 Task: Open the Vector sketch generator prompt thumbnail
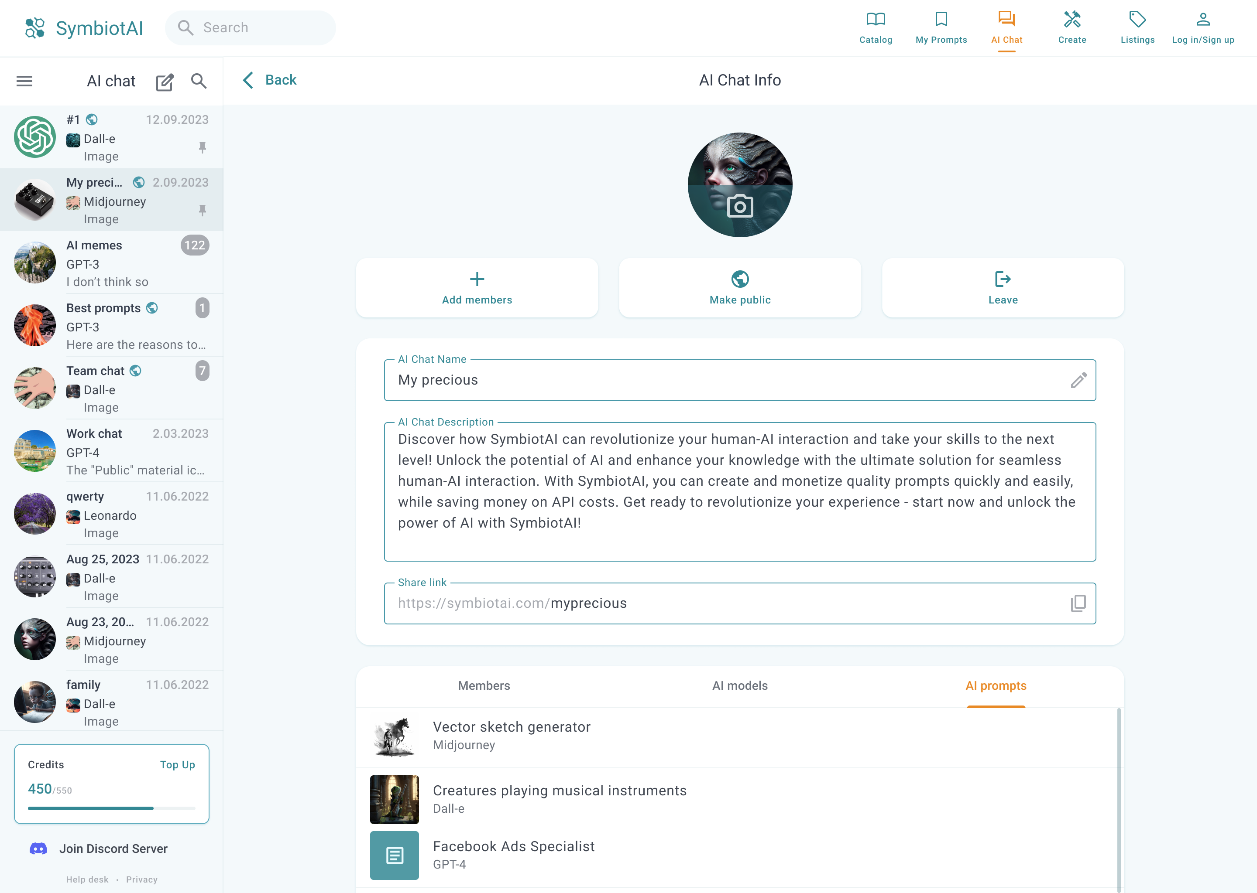(394, 736)
